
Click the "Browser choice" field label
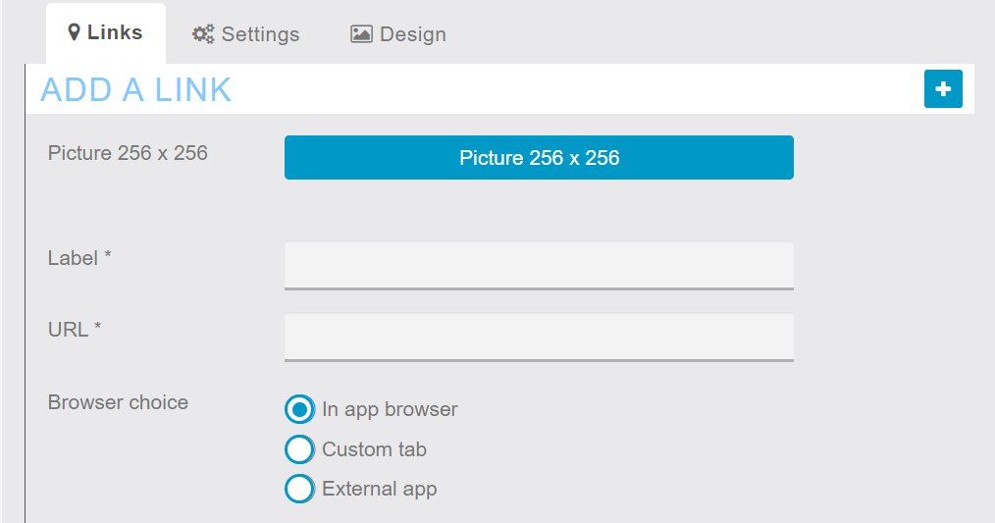(x=118, y=402)
